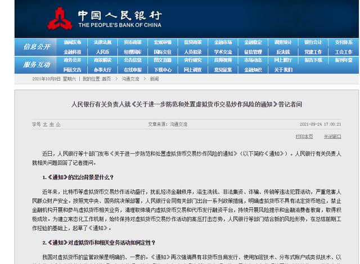This screenshot has width=360, height=264.
Task: Open the 工会工作 menu item
Action: point(343,52)
